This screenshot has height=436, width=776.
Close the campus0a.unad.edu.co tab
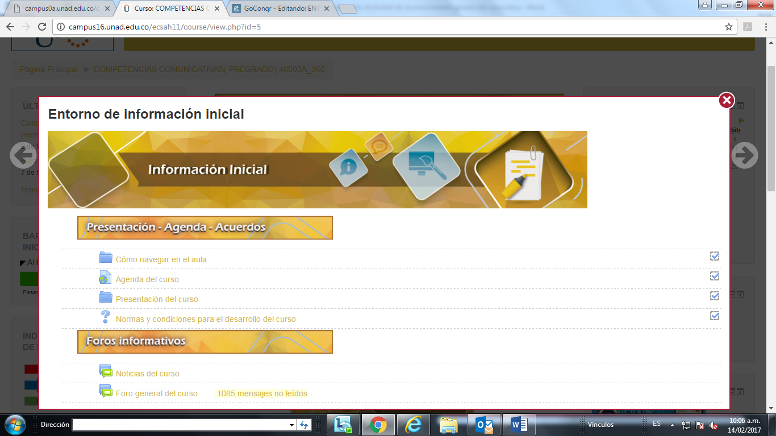pos(107,9)
